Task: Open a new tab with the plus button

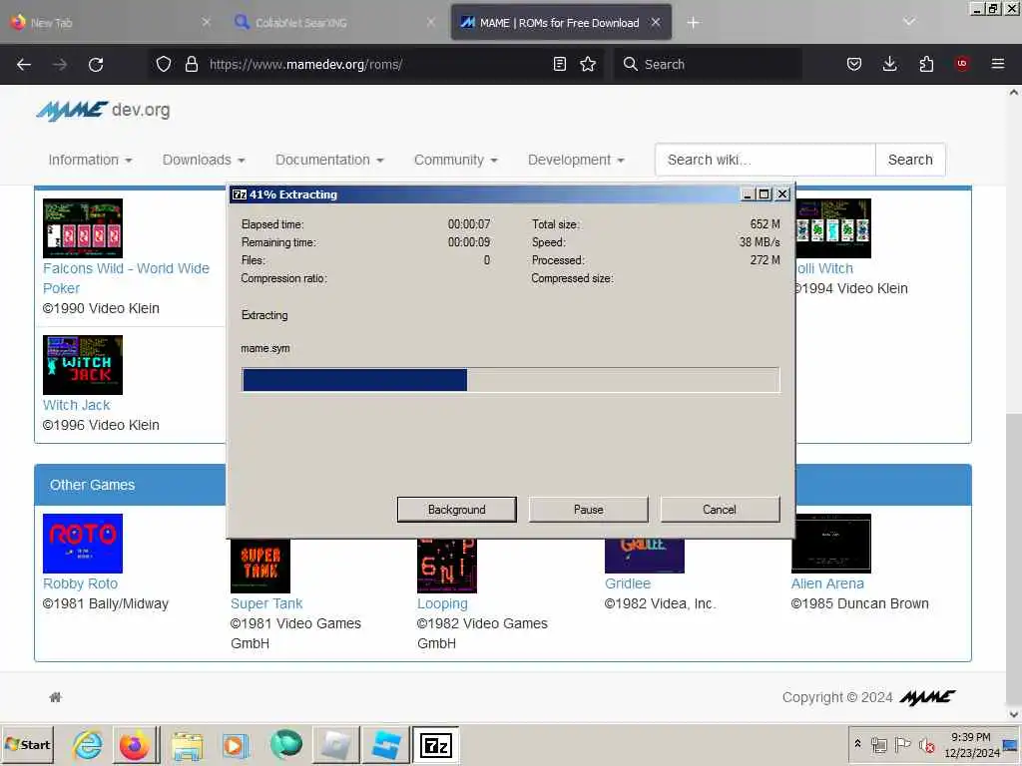Action: tap(693, 23)
